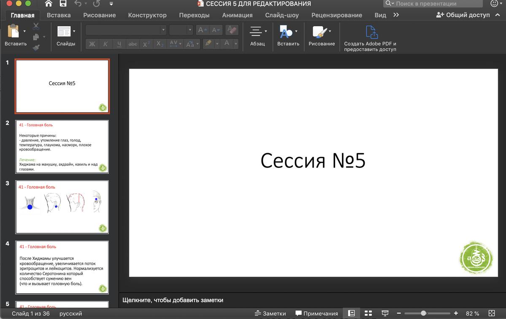Image resolution: width=506 pixels, height=319 pixels.
Task: Zoom in with the plus button
Action: pyautogui.click(x=456, y=313)
